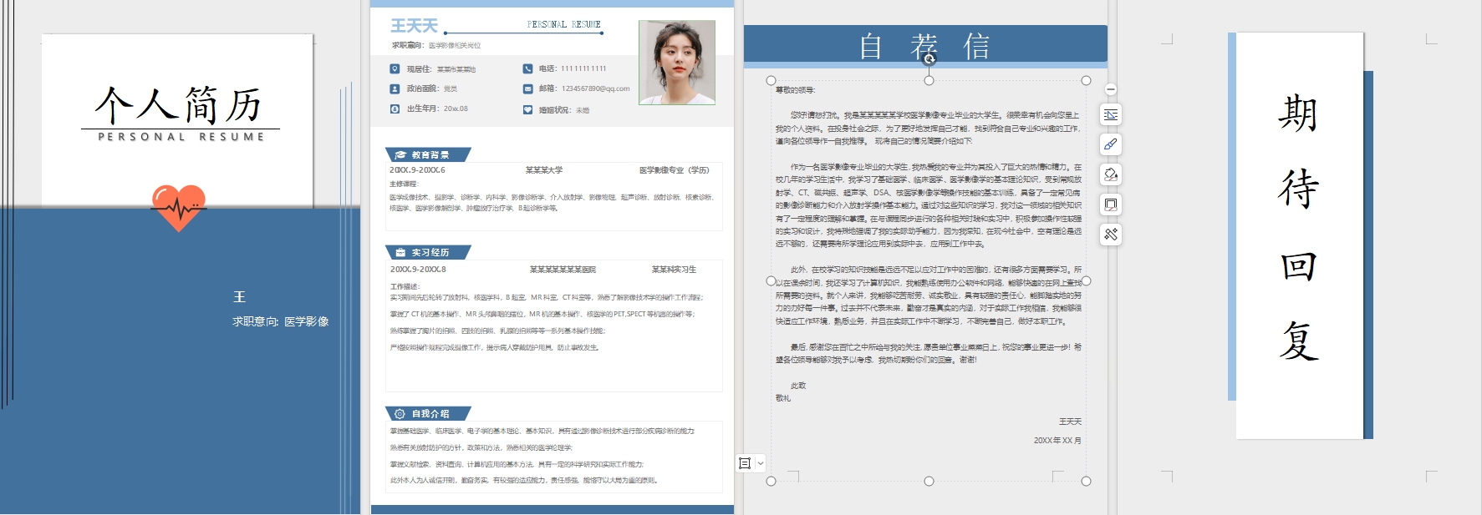Click the 自我介绍 section header

click(x=429, y=413)
